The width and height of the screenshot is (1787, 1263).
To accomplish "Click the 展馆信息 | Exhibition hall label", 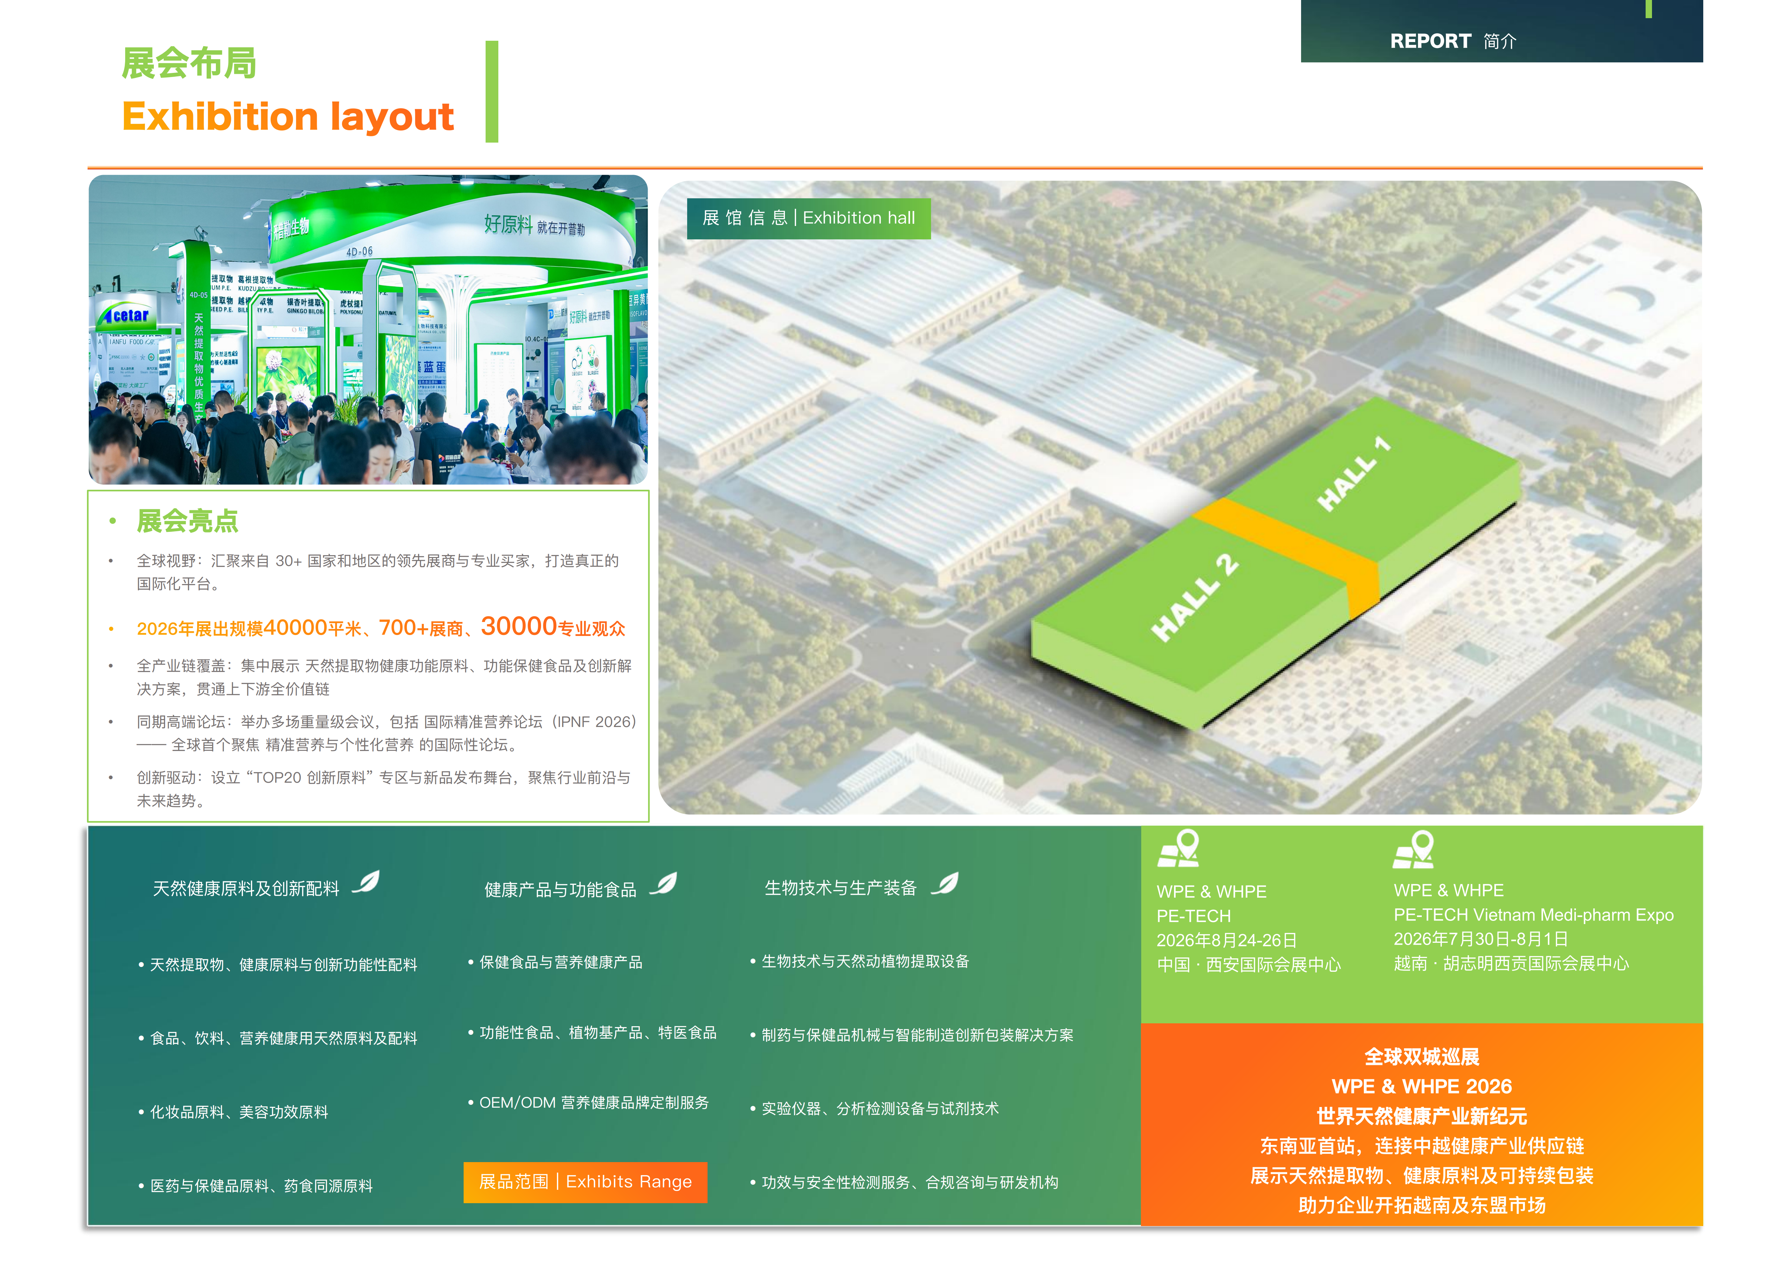I will (809, 218).
